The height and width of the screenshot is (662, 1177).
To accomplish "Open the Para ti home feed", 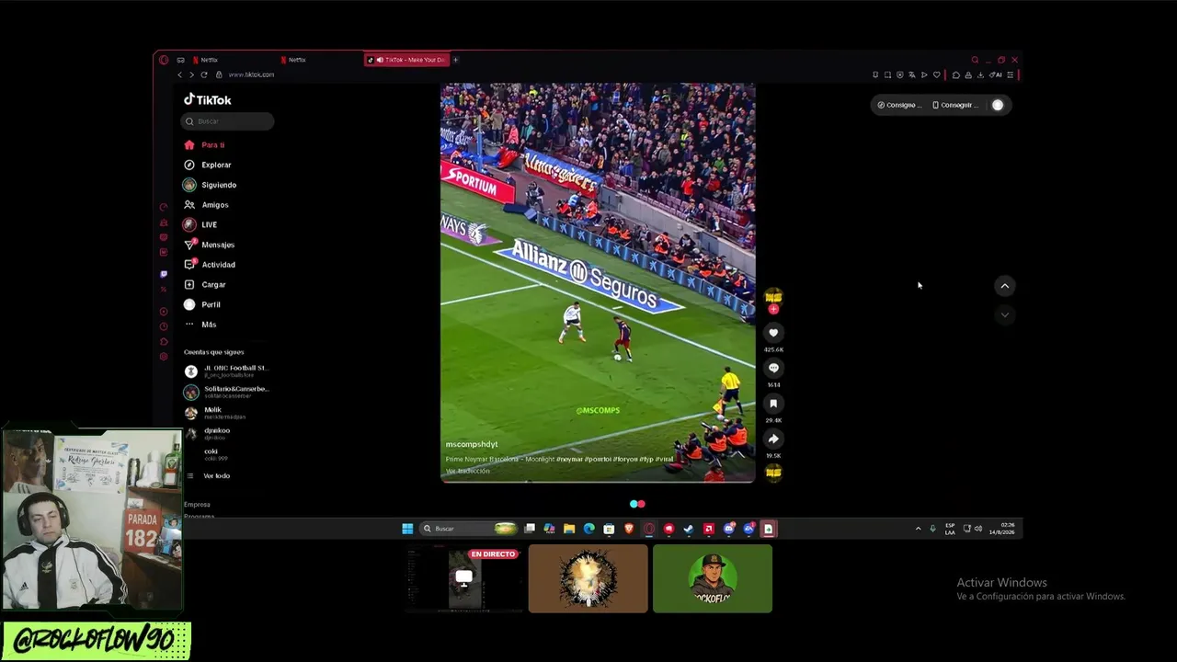I will pos(204,145).
